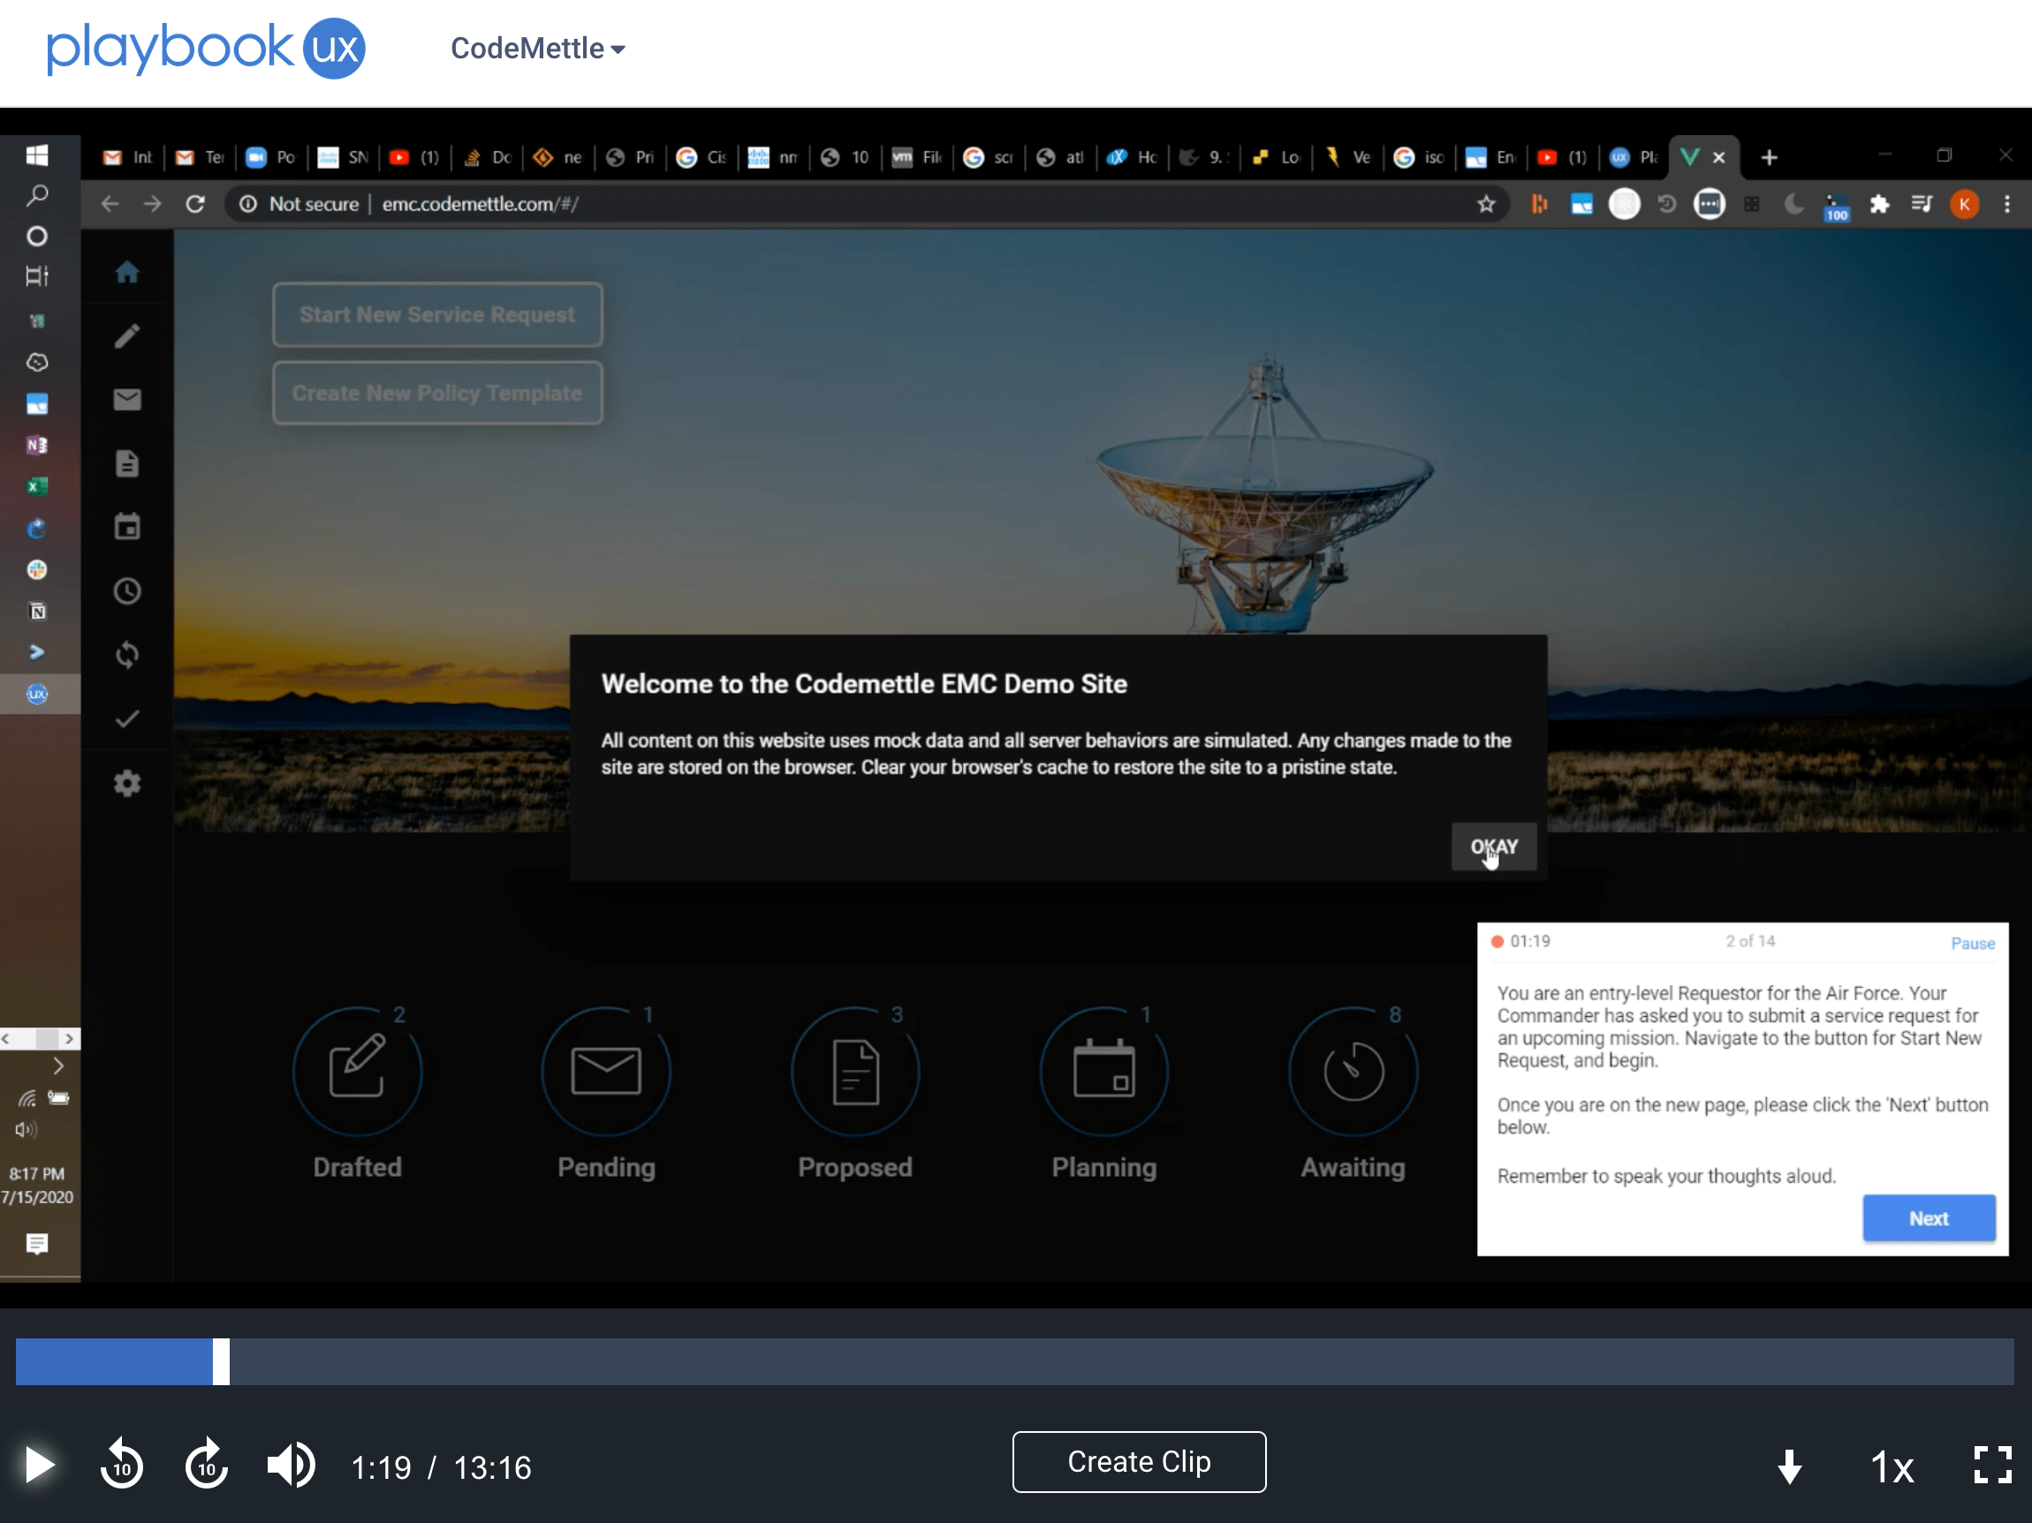Open Windows notification center icon
This screenshot has width=2032, height=1523.
click(x=37, y=1244)
